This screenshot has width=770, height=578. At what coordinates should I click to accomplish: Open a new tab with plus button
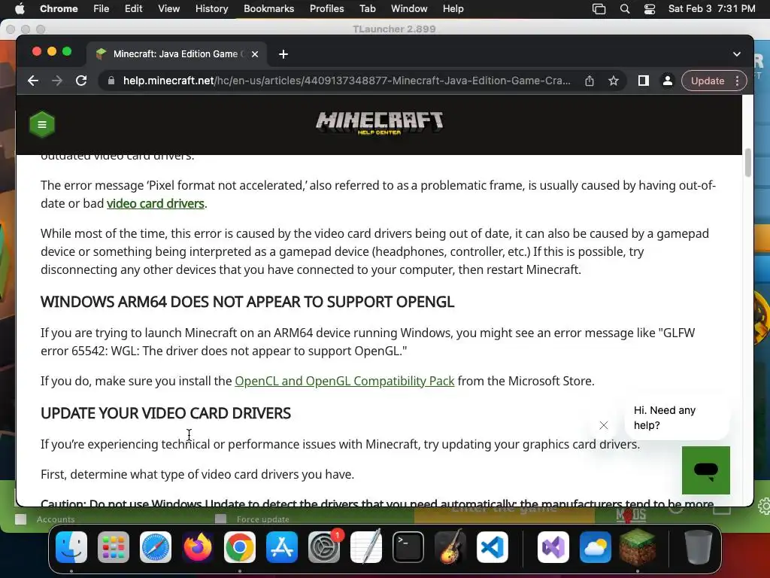283,54
